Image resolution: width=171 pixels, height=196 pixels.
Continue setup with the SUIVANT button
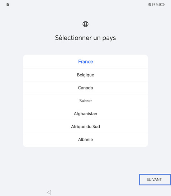click(155, 179)
